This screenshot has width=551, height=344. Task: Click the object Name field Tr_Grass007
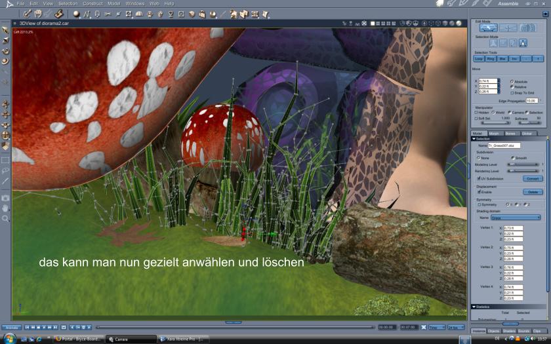[x=504, y=145]
